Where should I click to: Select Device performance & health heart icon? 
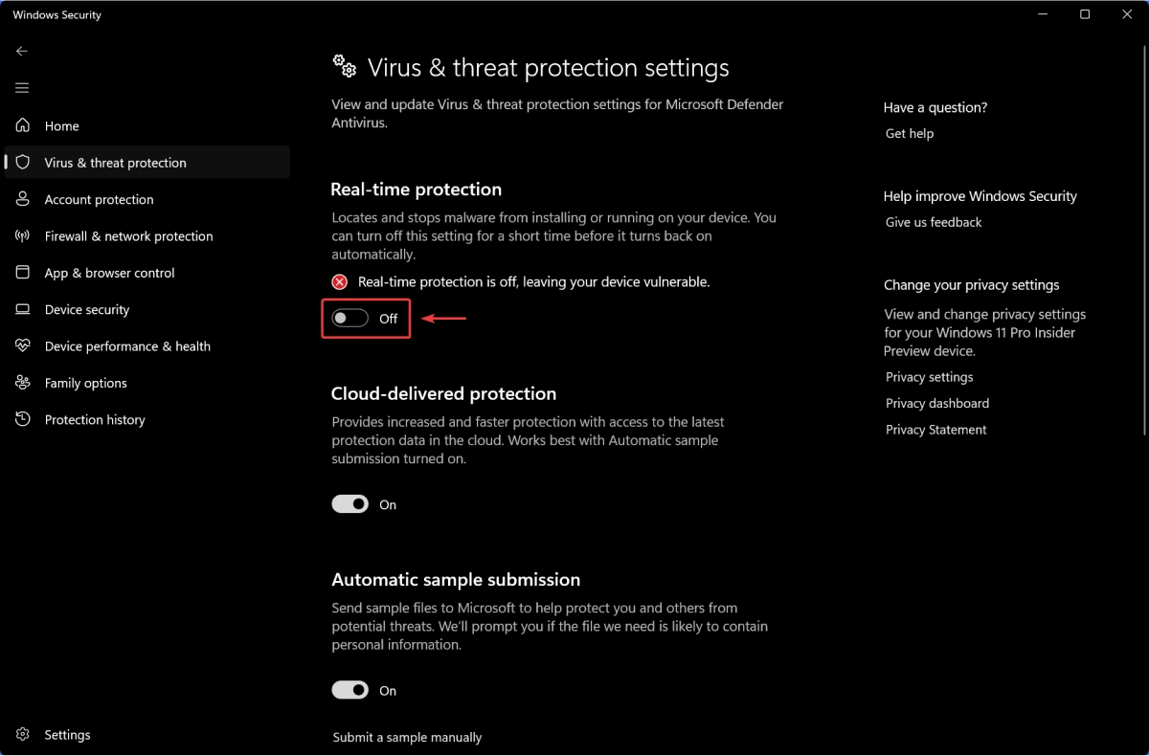[23, 345]
